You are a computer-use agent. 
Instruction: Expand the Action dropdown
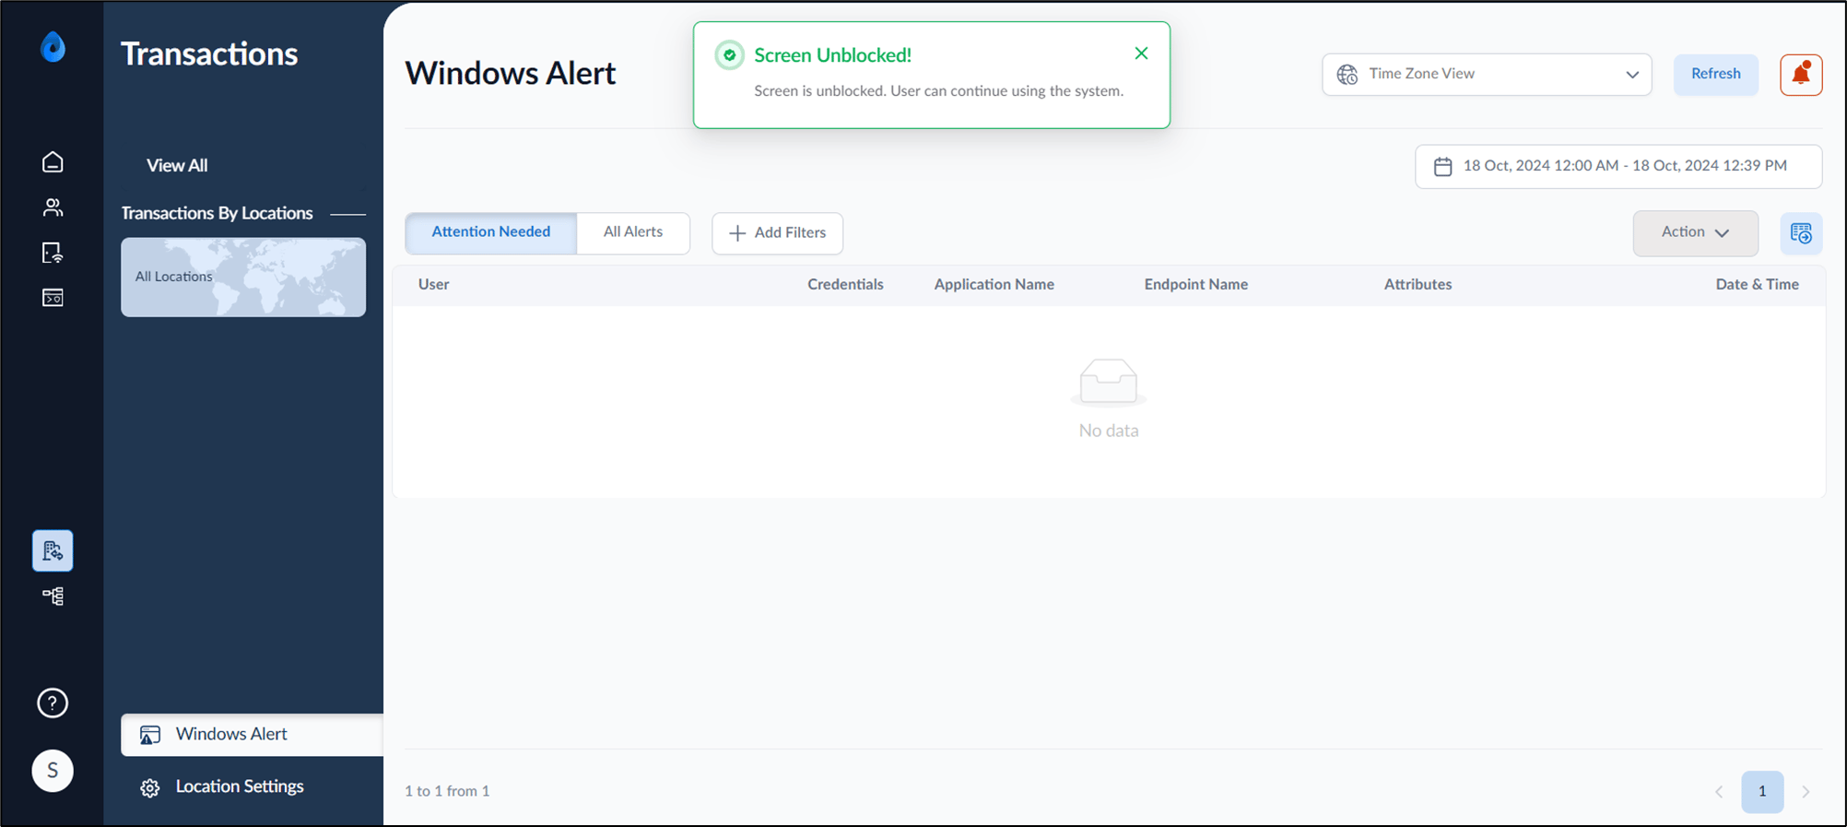[1695, 233]
